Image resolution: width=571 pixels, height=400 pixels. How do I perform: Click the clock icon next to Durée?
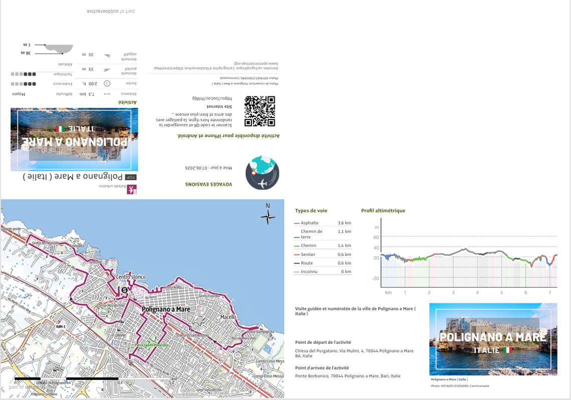tap(107, 83)
